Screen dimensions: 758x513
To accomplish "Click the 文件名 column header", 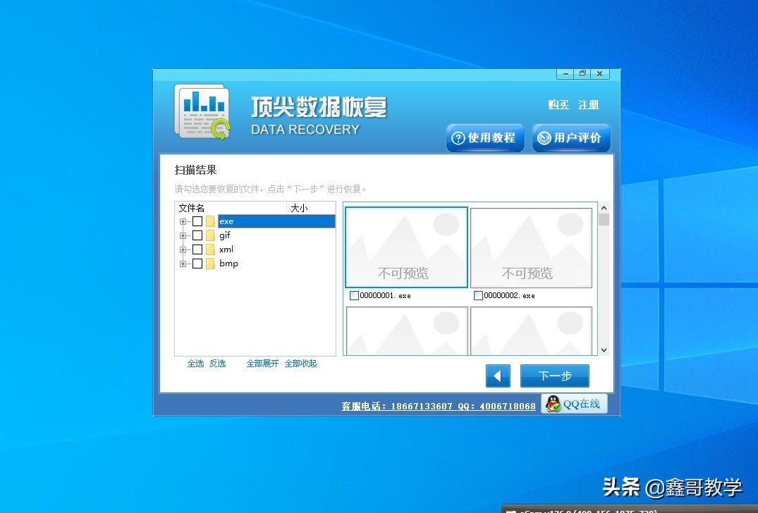I will [x=231, y=208].
